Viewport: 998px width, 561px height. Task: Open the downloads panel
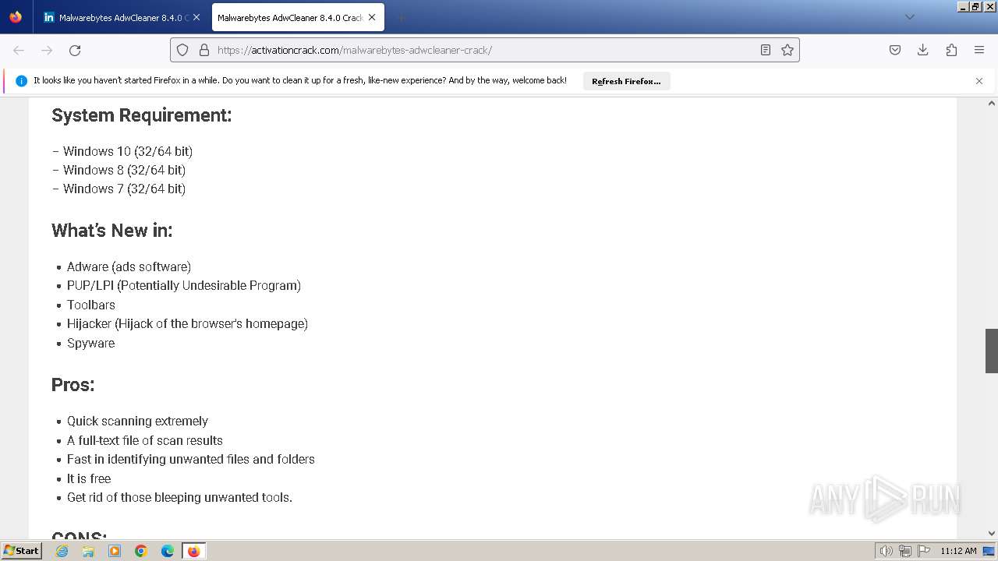coord(923,50)
